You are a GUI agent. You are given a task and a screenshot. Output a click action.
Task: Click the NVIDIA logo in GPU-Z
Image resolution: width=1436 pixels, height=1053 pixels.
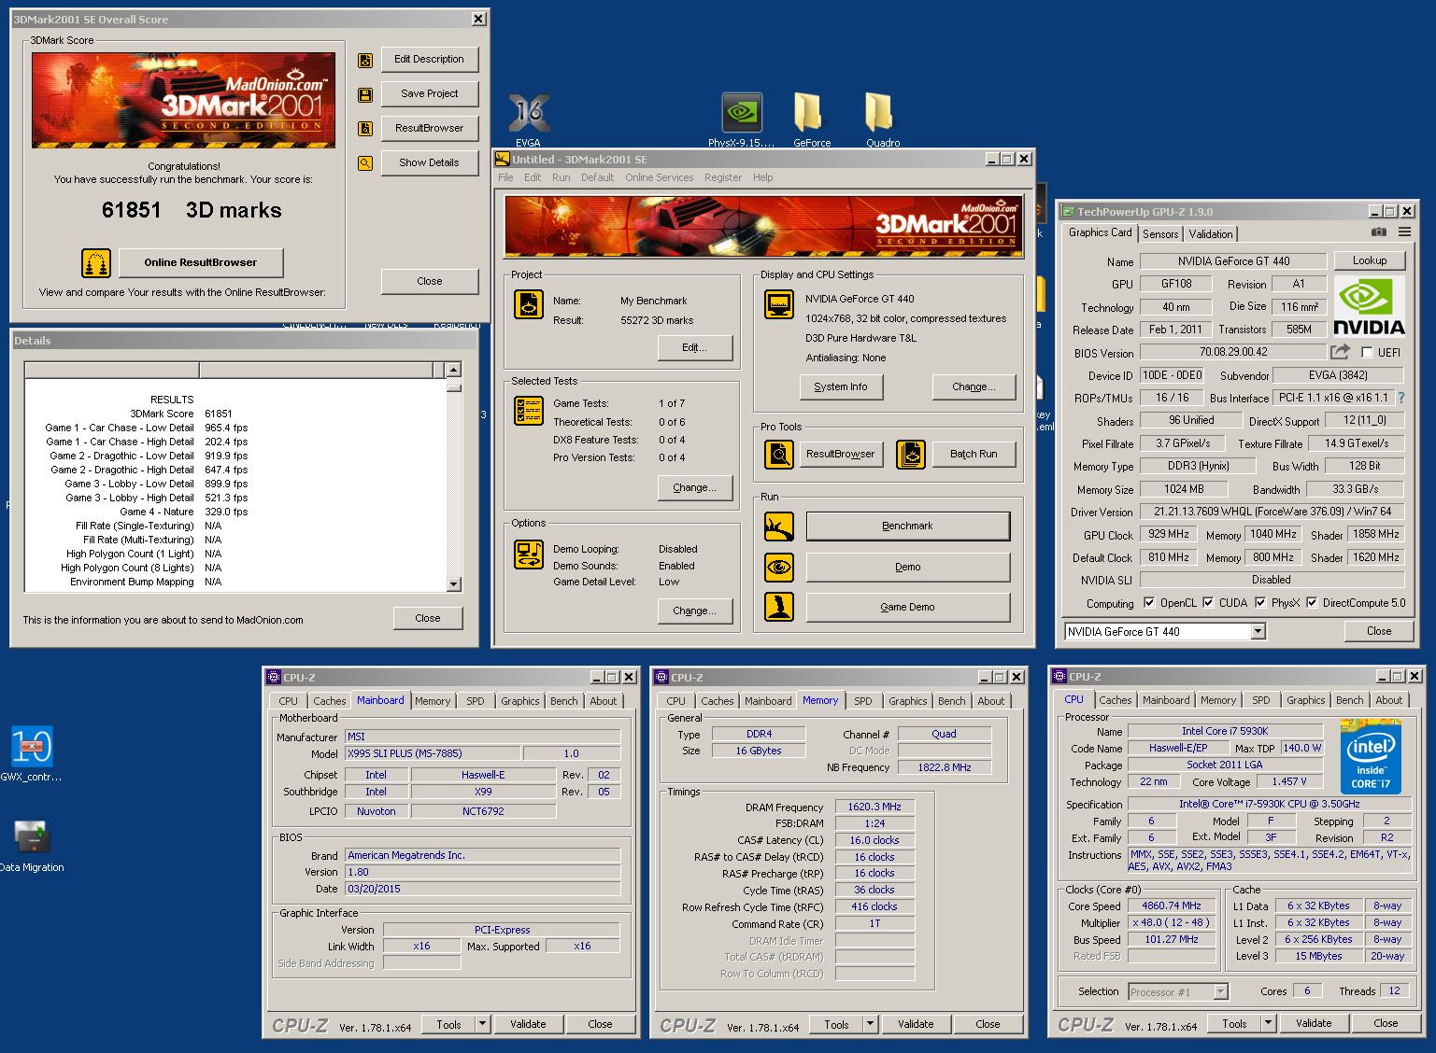[1368, 306]
